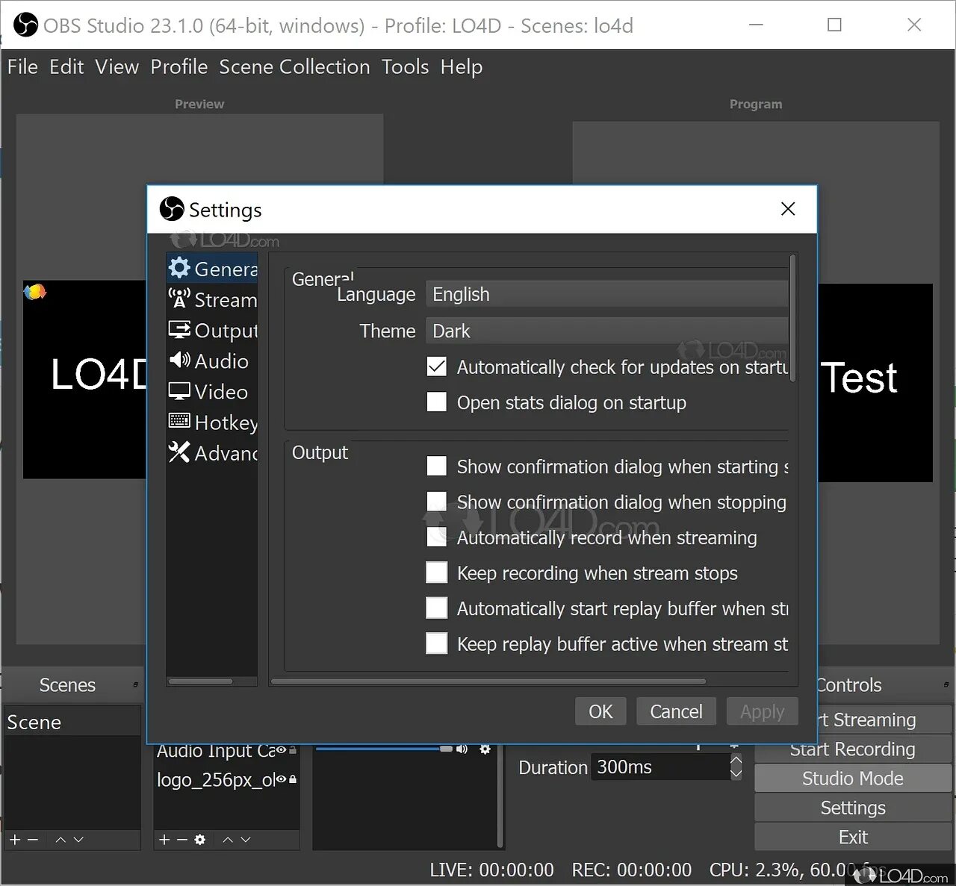Select the Audio Input Capture source row

[x=226, y=750]
